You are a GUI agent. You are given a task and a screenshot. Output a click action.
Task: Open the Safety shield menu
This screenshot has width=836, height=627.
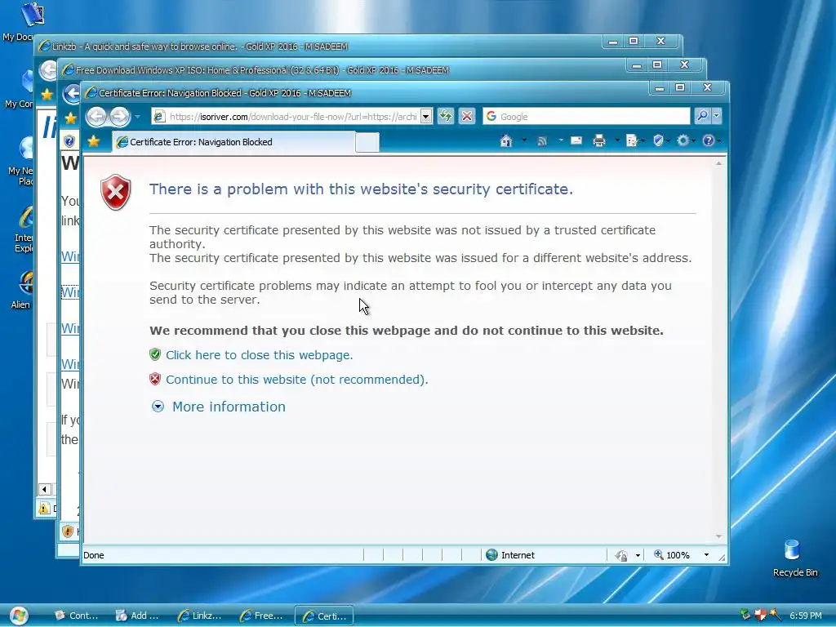(x=660, y=140)
